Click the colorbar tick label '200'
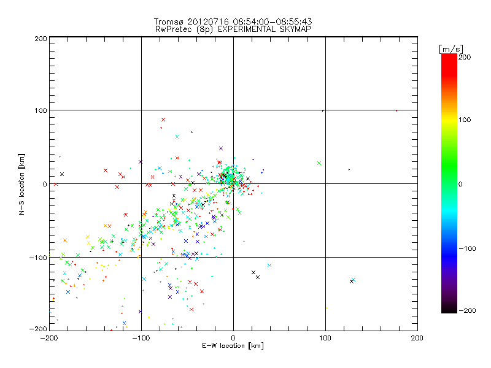 pos(465,57)
